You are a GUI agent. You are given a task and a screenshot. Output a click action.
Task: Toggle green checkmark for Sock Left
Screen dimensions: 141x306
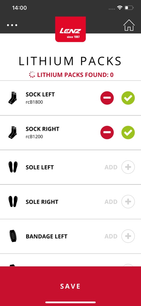[x=128, y=98]
